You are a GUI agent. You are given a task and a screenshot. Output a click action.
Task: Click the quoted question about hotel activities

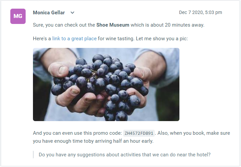pos(124,155)
